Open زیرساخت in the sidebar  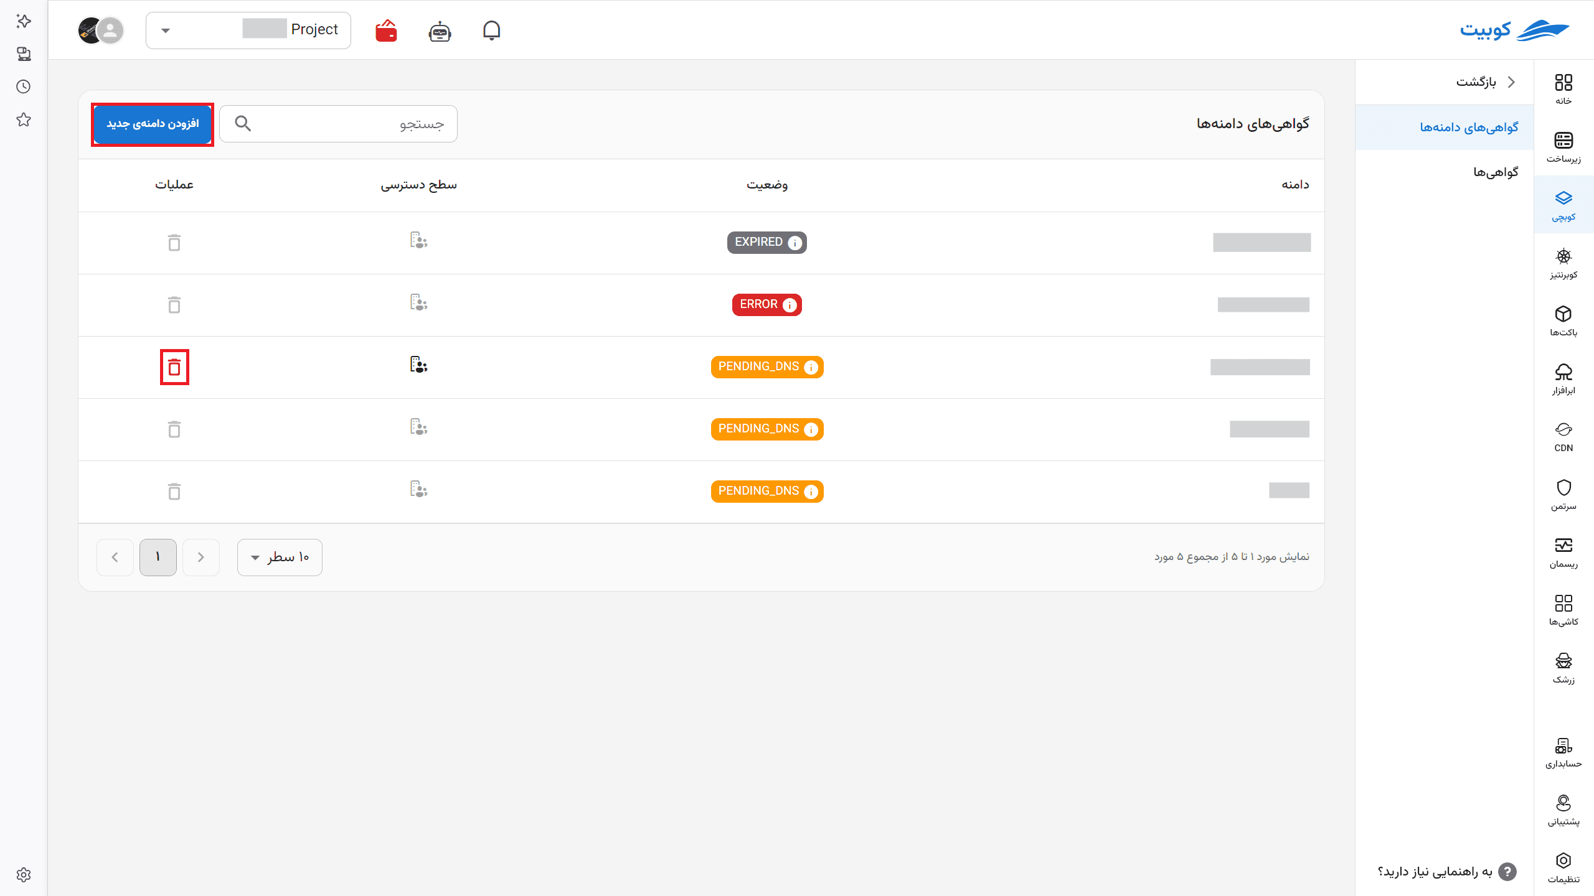pos(1563,147)
